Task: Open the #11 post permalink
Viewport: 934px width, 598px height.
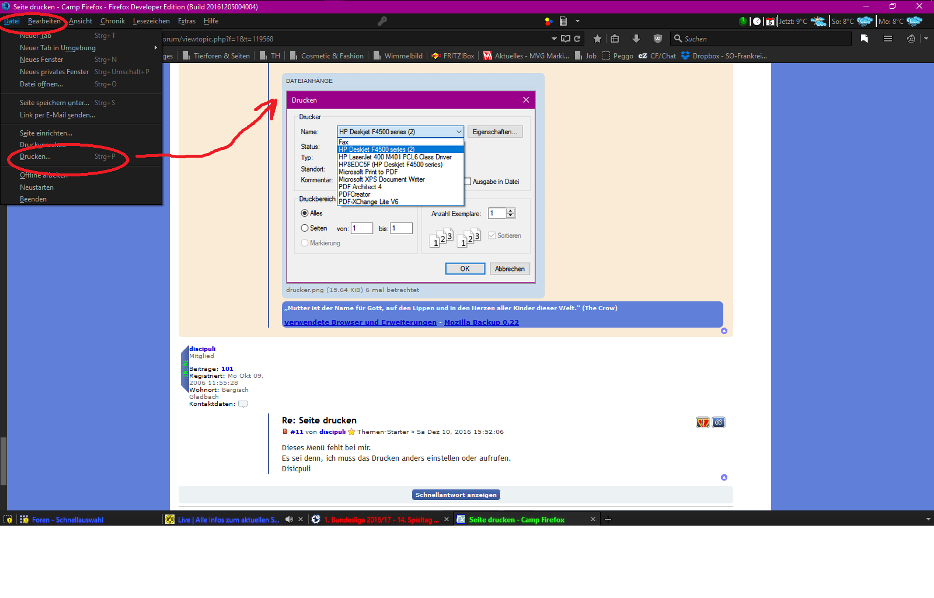Action: click(x=297, y=432)
